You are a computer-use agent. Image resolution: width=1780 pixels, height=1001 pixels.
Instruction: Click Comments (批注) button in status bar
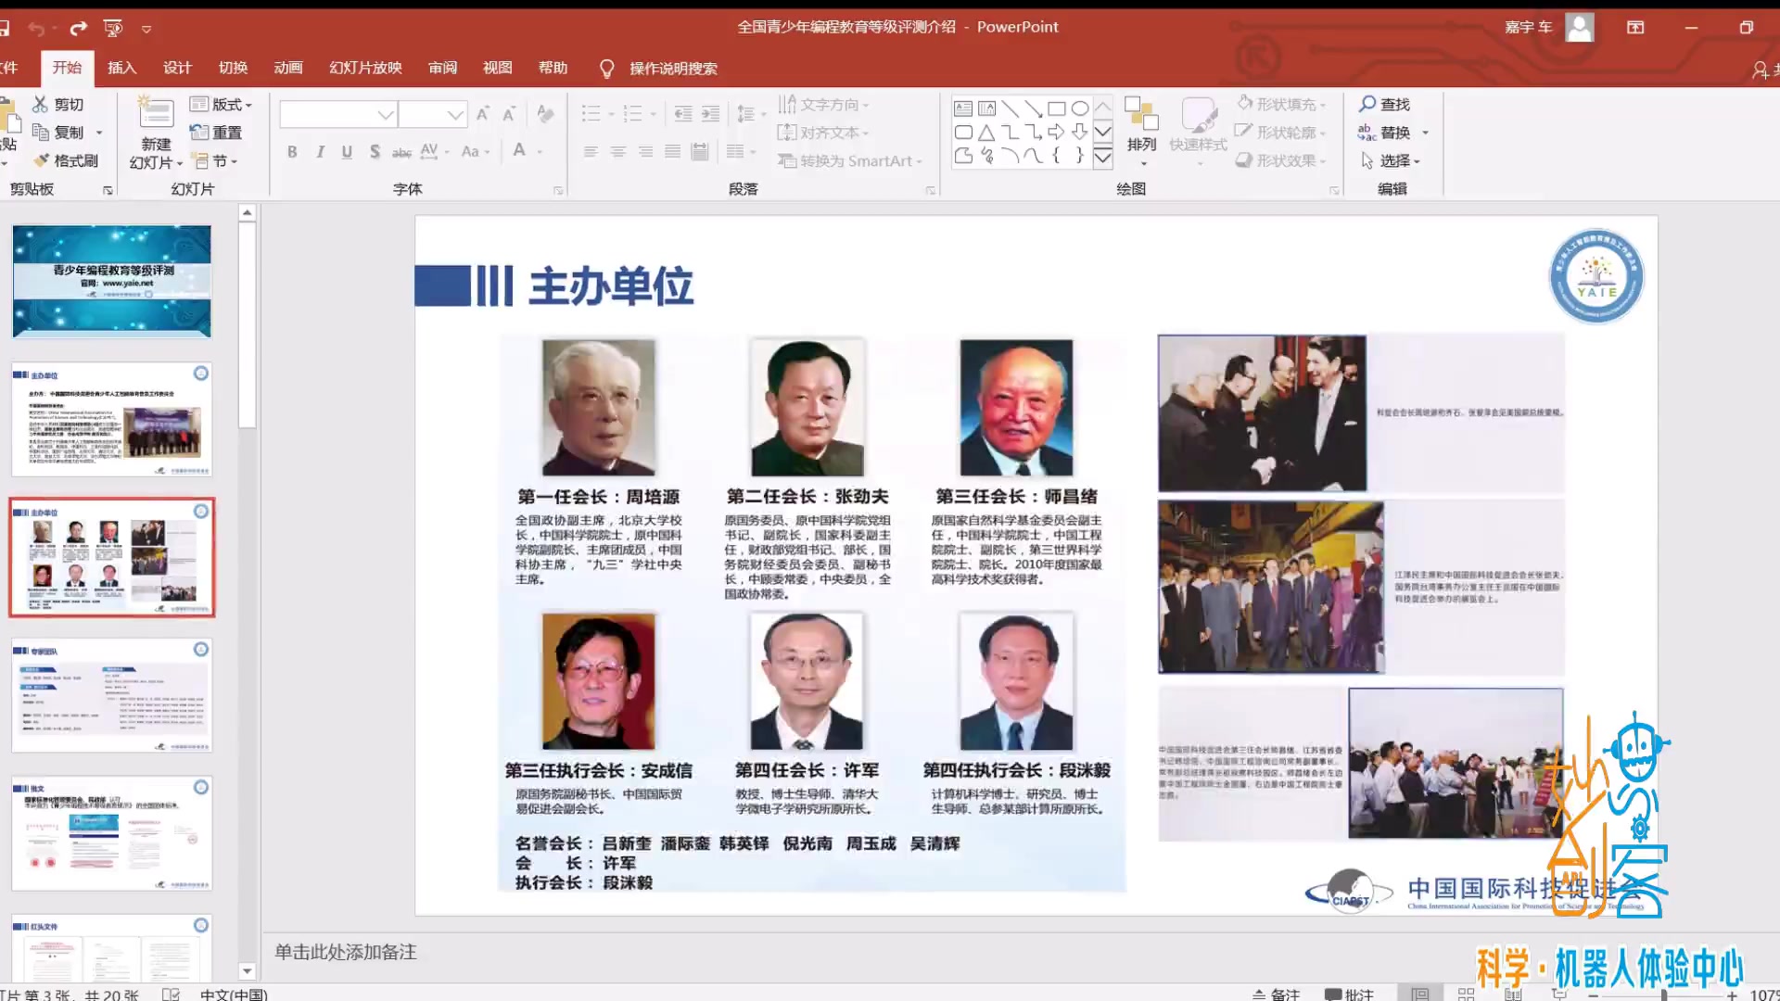tap(1349, 994)
